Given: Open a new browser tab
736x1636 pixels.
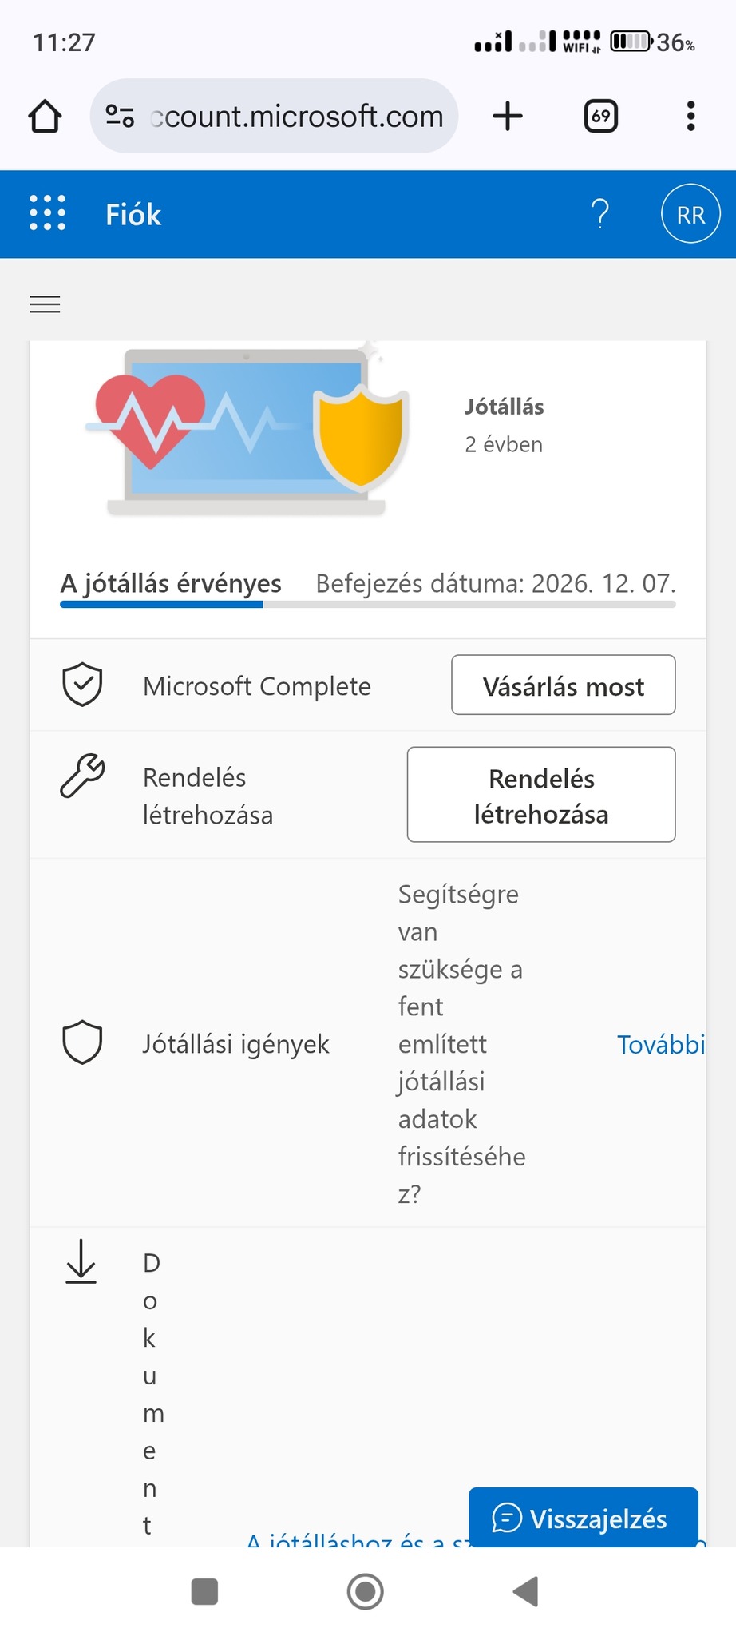Looking at the screenshot, I should tap(508, 117).
